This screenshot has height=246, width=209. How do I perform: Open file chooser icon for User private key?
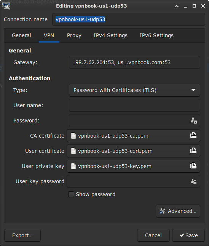[x=193, y=166]
